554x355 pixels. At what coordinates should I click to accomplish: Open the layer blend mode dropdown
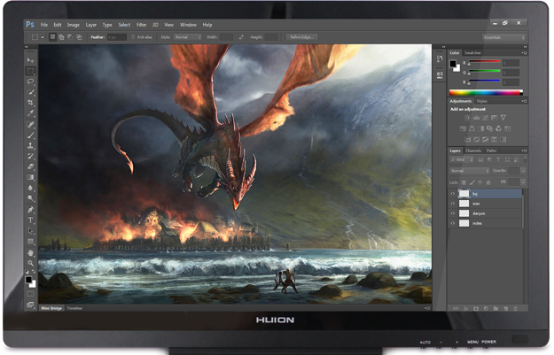470,171
